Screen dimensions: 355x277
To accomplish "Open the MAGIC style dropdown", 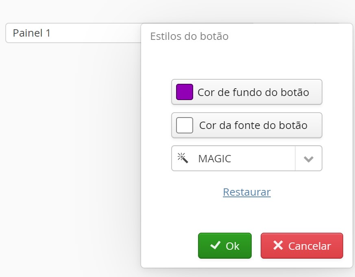I will pos(246,158).
